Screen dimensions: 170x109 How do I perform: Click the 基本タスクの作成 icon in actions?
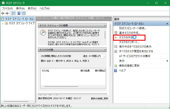pyautogui.click(x=116, y=33)
